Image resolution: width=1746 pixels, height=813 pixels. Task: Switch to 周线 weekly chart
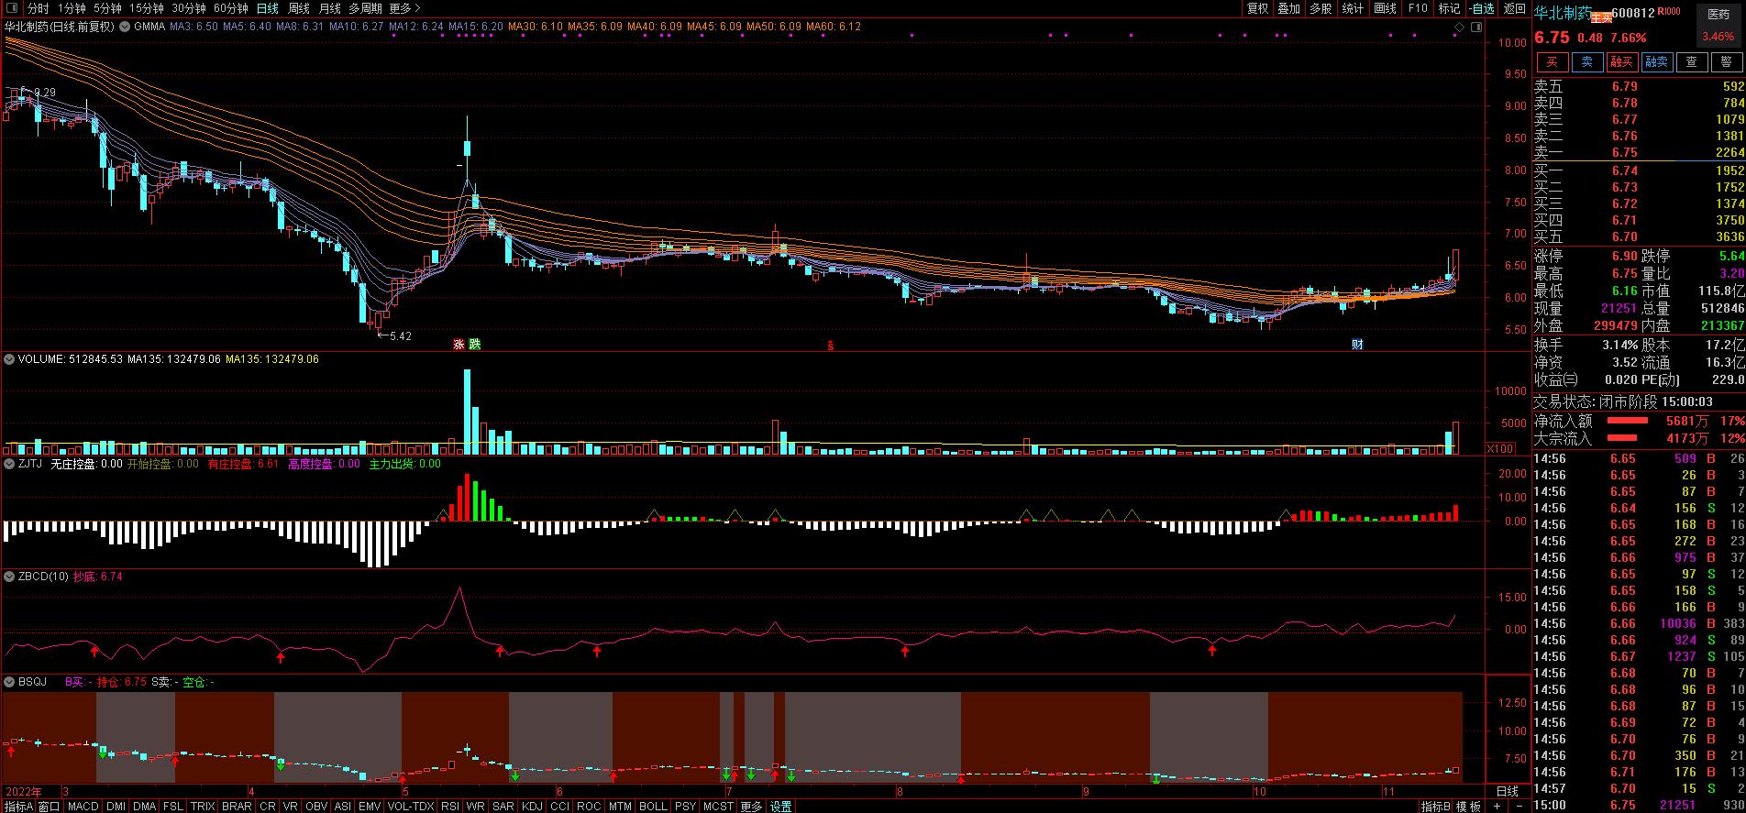point(298,8)
